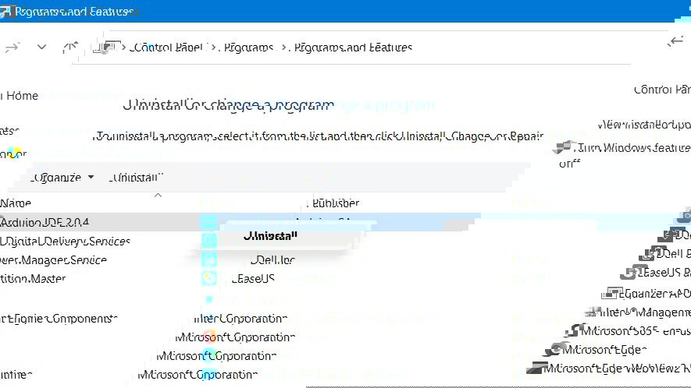Select the Power Manager Service entry
Viewport: 691px width, 388px height.
pos(53,260)
